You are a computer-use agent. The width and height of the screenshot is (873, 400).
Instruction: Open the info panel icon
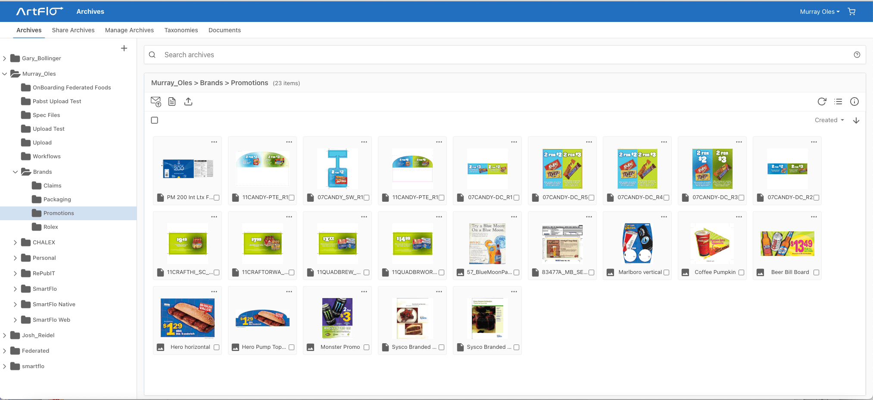(854, 102)
